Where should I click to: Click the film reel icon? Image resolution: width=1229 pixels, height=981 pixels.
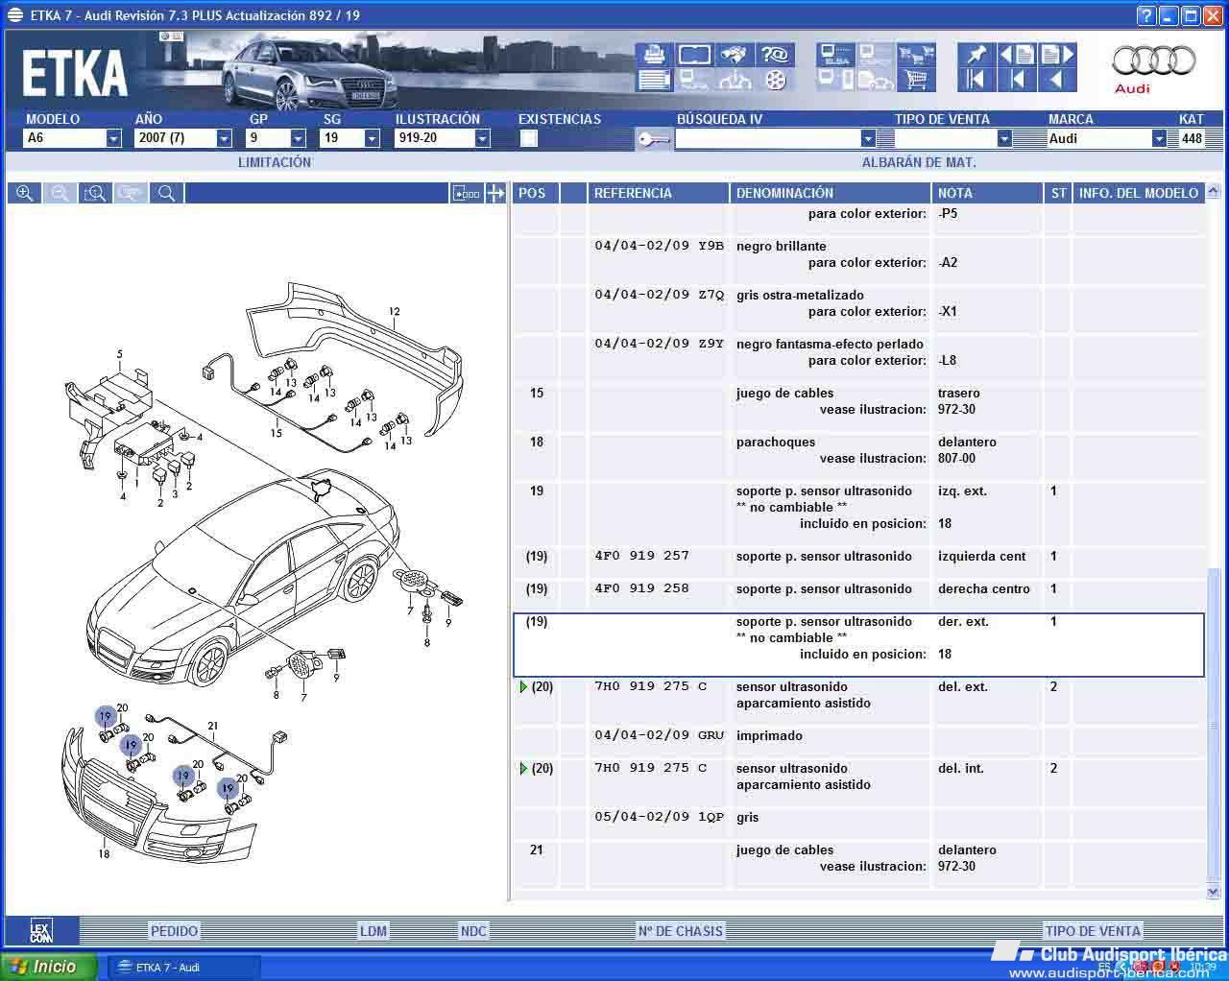[x=774, y=80]
